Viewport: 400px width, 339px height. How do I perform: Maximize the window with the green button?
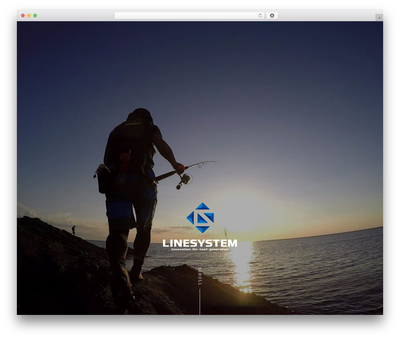(x=35, y=16)
